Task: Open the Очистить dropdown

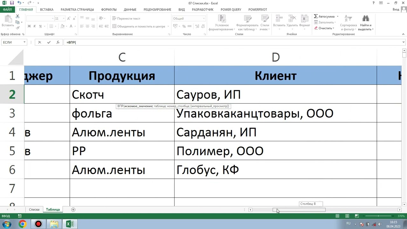Action: click(324, 28)
